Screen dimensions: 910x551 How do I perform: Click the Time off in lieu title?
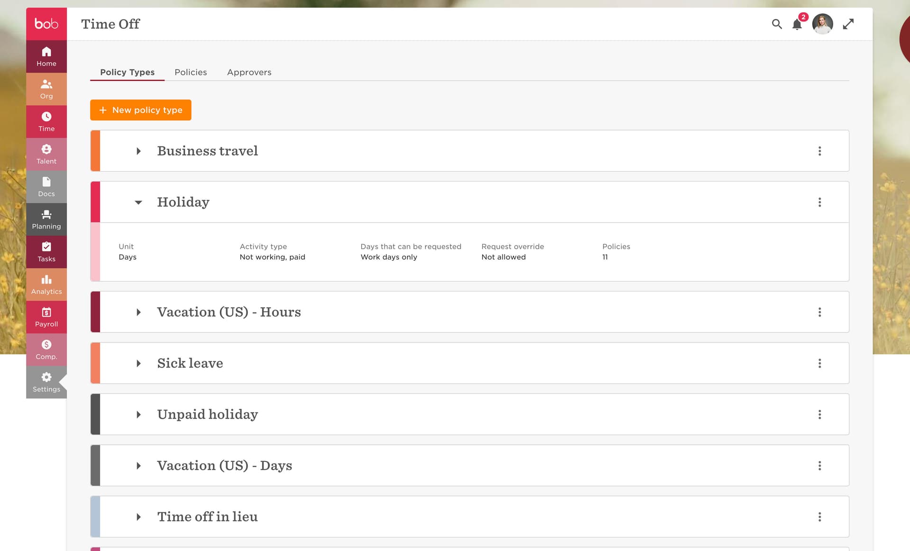point(208,516)
